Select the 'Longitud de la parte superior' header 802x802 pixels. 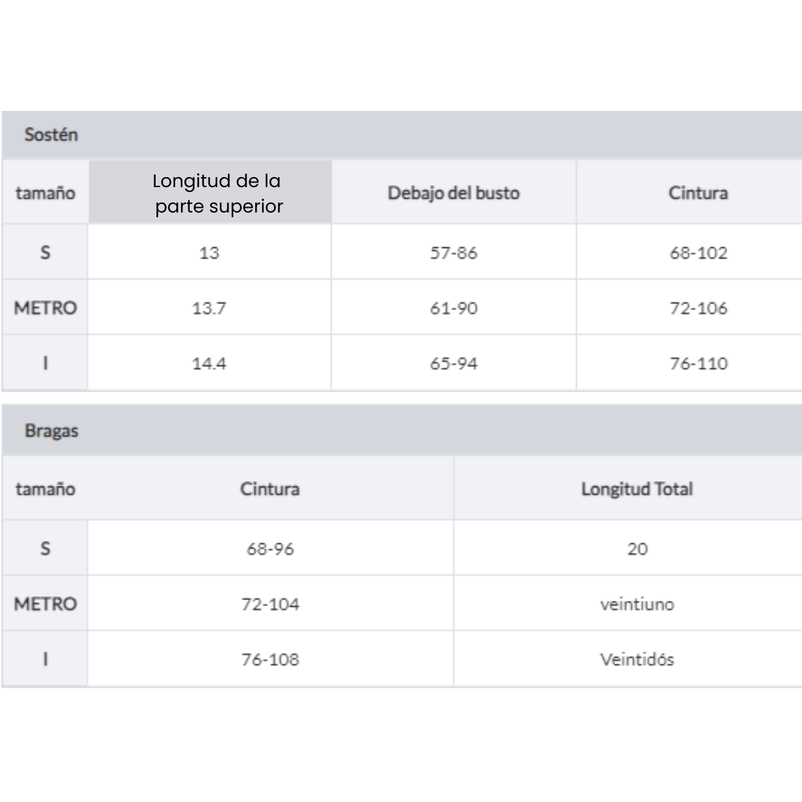tap(217, 193)
